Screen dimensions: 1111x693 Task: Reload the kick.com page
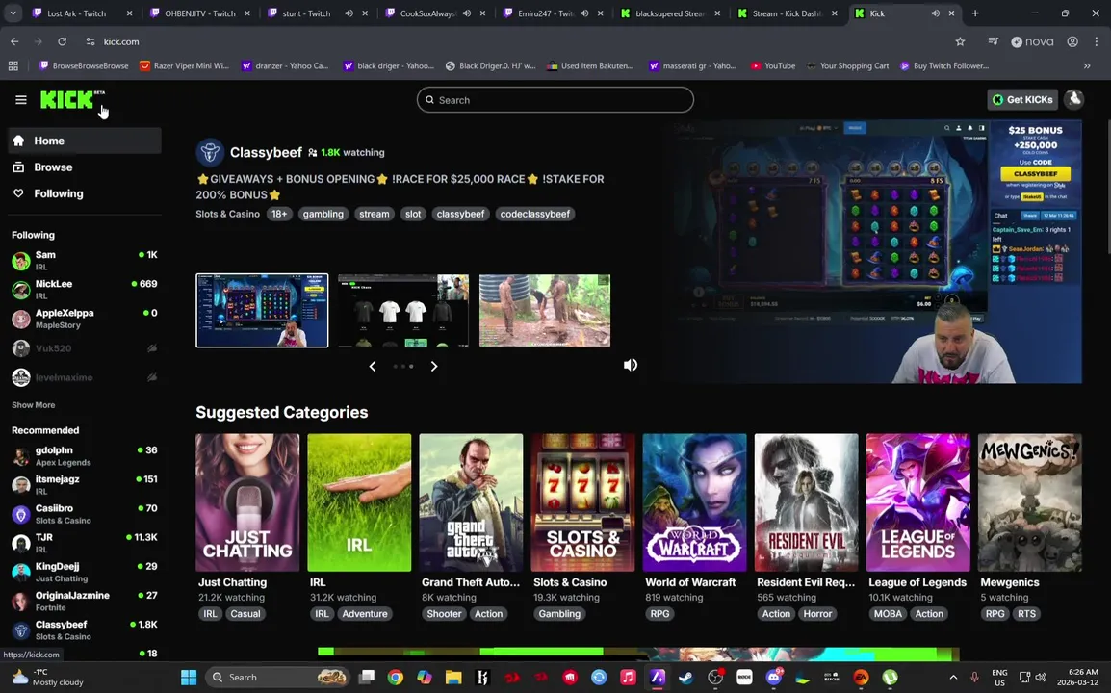63,41
